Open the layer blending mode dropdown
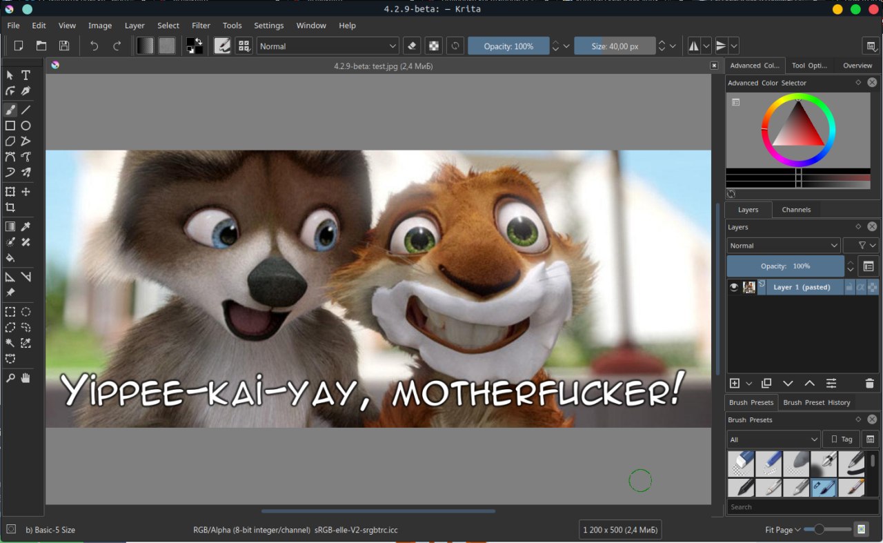This screenshot has height=543, width=883. (x=783, y=246)
